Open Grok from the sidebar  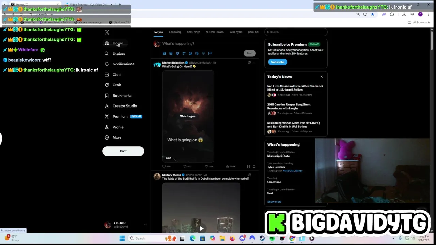click(113, 85)
